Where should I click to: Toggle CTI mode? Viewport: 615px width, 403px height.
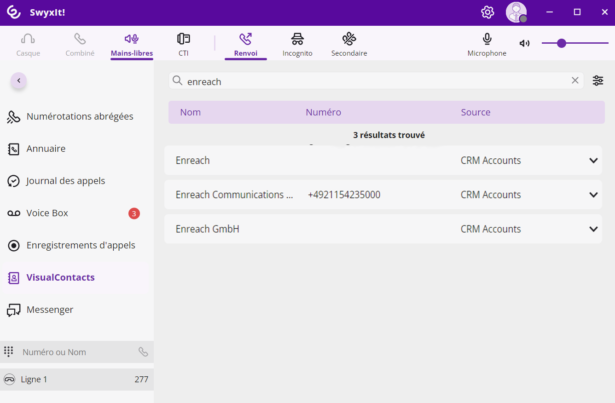click(183, 45)
